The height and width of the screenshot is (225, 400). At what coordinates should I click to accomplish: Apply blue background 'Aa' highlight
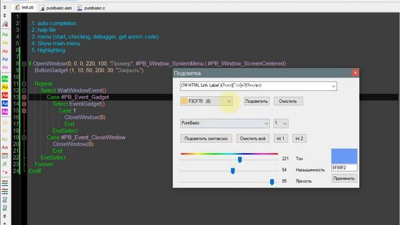(5, 103)
